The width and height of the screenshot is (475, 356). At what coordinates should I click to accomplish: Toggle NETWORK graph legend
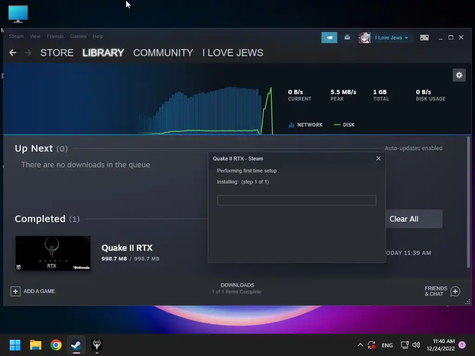point(306,125)
